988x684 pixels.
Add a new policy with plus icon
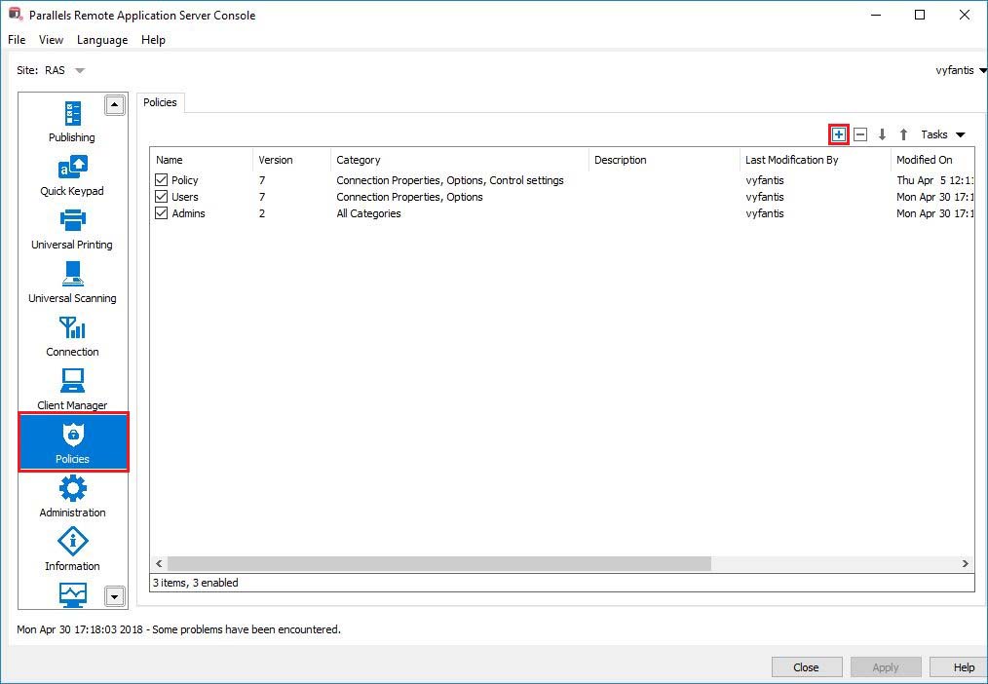(x=839, y=134)
